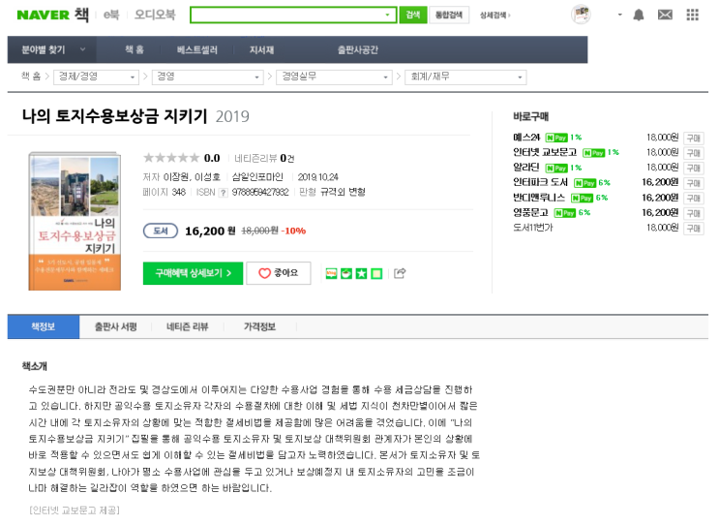Open the 도서11번가 store link
The width and height of the screenshot is (719, 525).
tap(533, 228)
